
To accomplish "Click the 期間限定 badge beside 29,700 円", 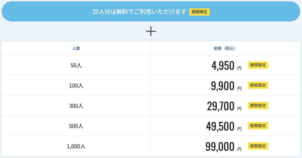I will click(258, 105).
